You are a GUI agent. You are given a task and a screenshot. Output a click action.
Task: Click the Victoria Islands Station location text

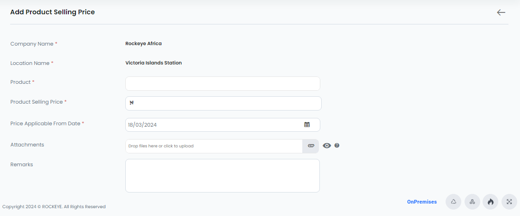153,63
